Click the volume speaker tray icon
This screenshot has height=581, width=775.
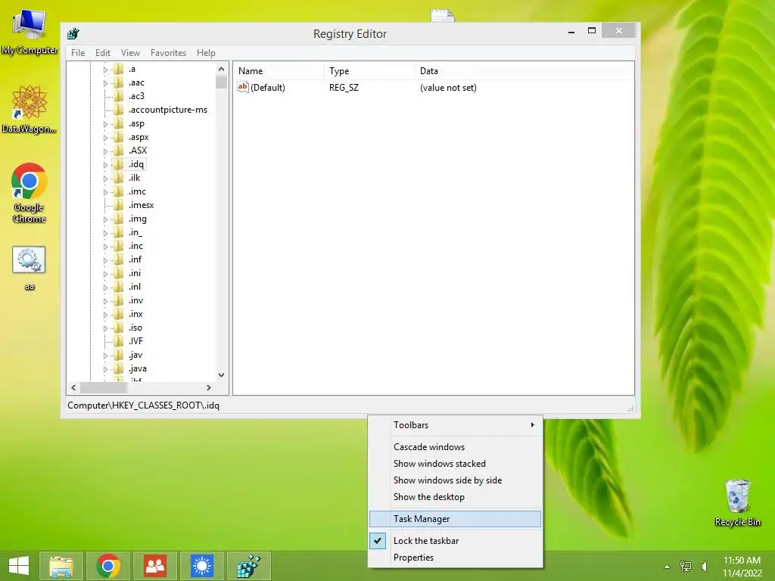tap(705, 566)
